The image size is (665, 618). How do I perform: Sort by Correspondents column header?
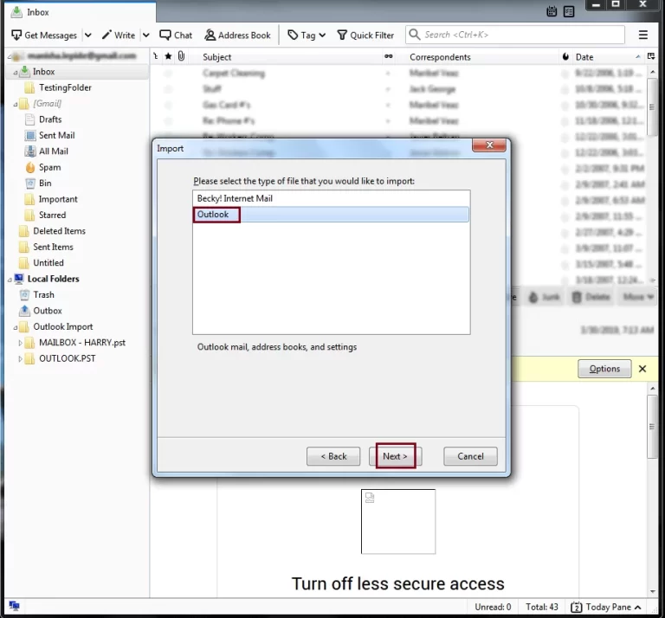pyautogui.click(x=440, y=57)
